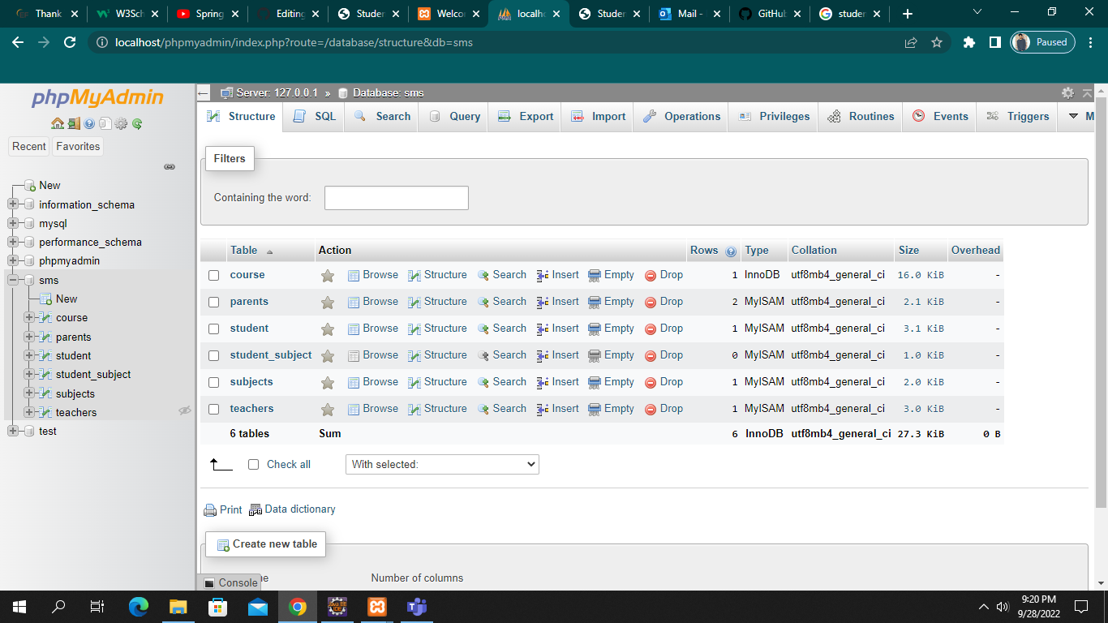Open the Privileges tab
This screenshot has height=623, width=1108.
(774, 116)
